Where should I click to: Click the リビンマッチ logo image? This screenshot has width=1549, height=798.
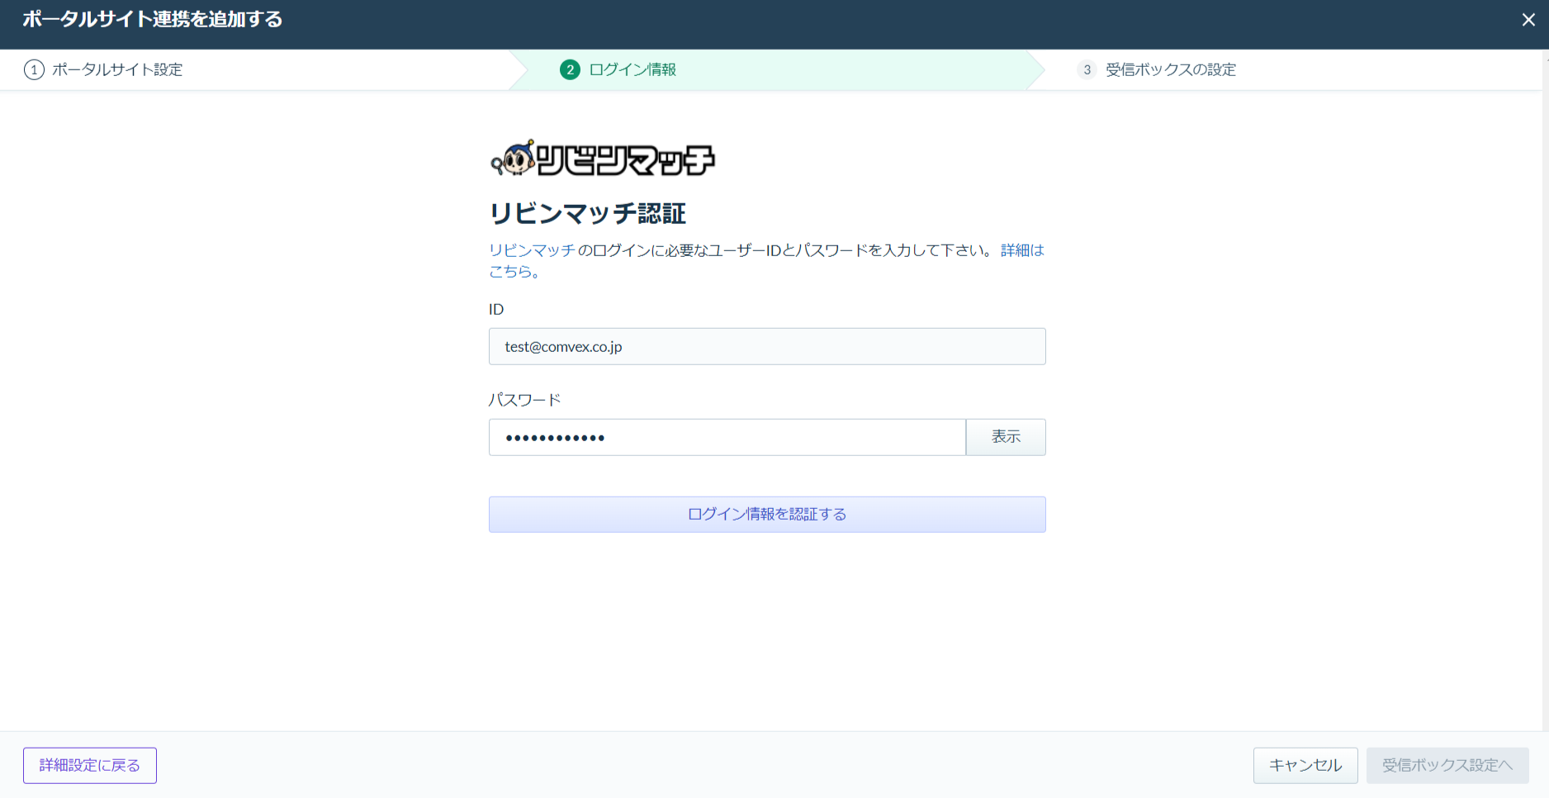tap(603, 158)
